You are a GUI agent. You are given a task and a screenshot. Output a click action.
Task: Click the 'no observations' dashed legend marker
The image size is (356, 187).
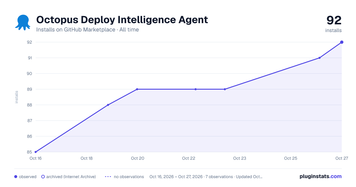[108, 177]
